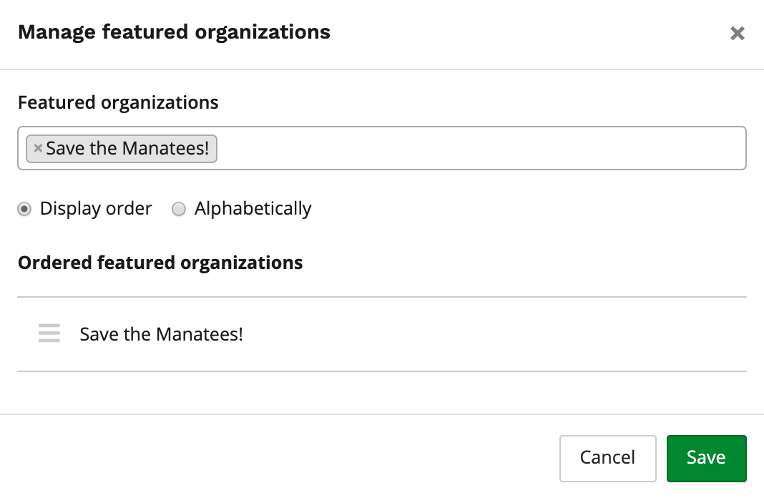Click the Alphabetically label text

[253, 209]
